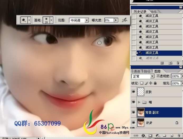Select the 嘴 group name
183x139 pixels.
[150, 102]
